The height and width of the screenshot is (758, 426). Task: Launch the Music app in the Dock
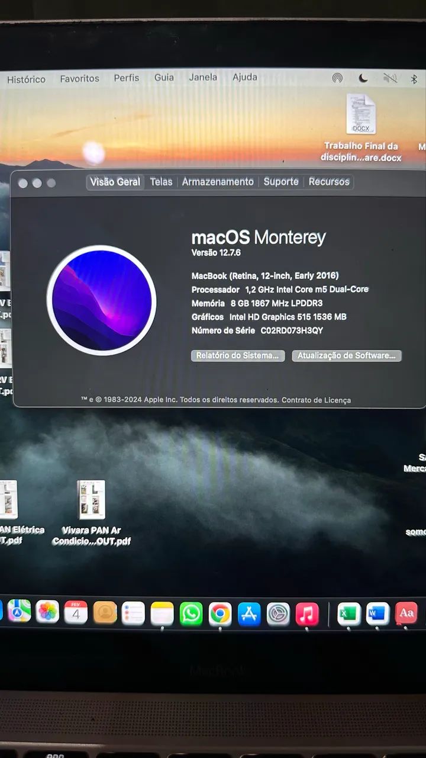click(x=307, y=615)
